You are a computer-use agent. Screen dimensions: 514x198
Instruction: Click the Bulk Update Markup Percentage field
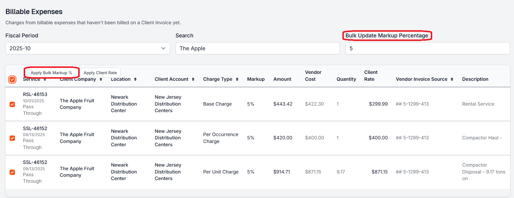click(427, 48)
